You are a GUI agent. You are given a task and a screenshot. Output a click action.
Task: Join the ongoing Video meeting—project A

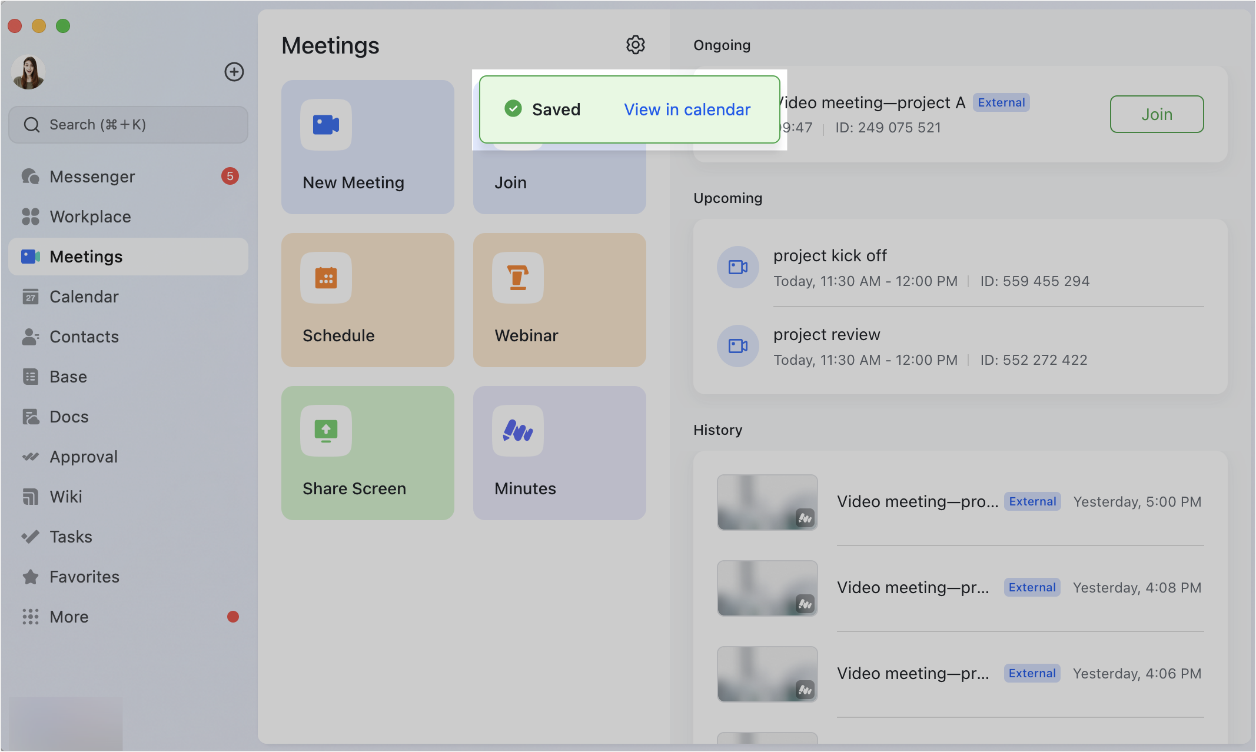click(1156, 114)
